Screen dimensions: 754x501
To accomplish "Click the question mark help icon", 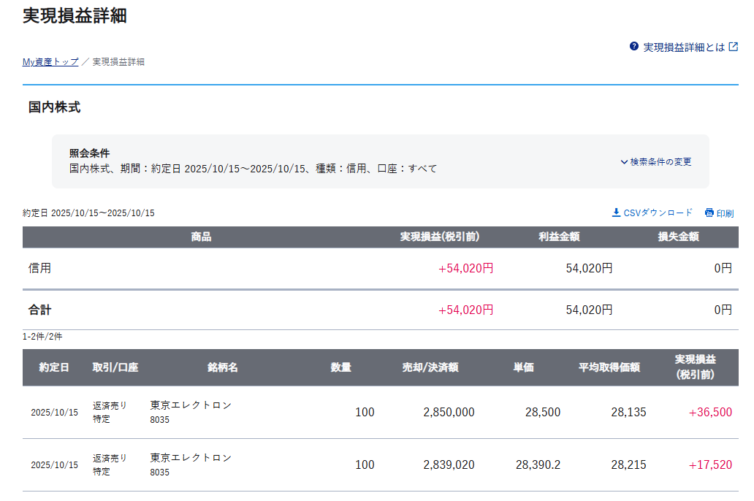I will (x=634, y=47).
